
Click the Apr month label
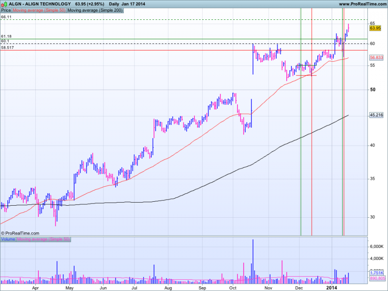36,288
